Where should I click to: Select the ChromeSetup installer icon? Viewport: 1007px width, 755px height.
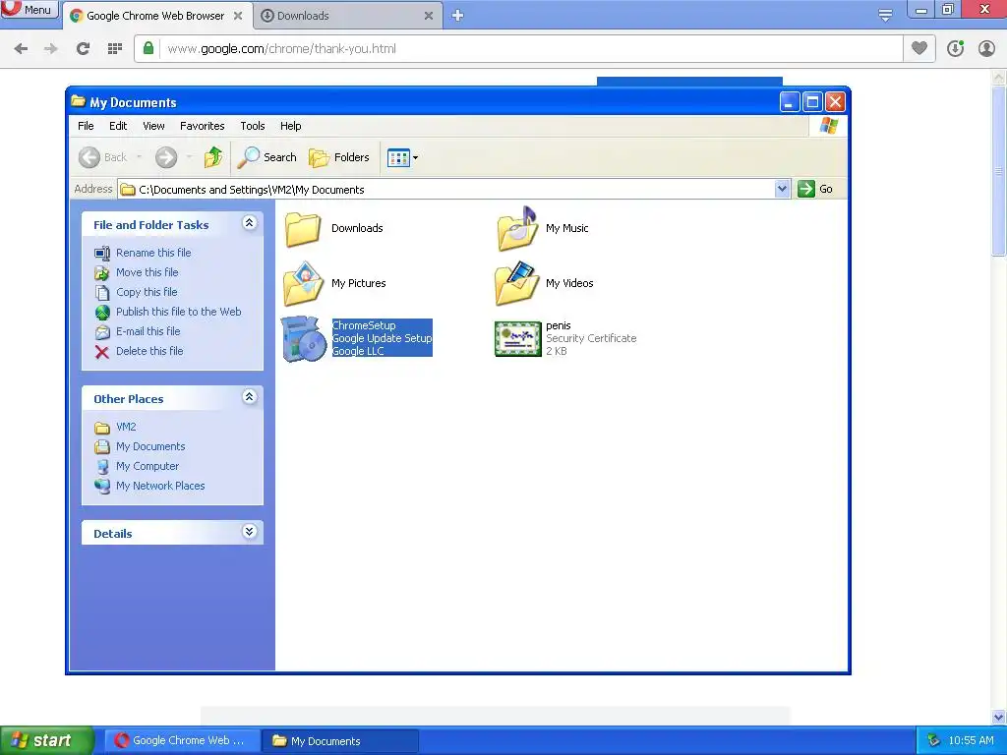305,339
